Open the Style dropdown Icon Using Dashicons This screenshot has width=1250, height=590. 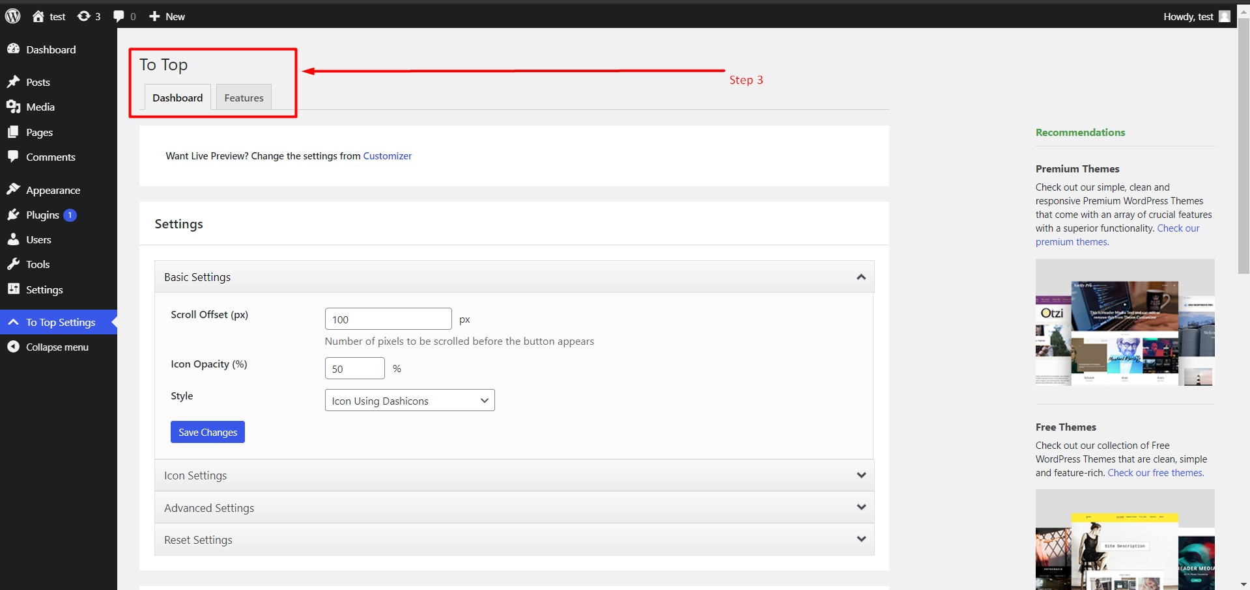[x=410, y=400]
